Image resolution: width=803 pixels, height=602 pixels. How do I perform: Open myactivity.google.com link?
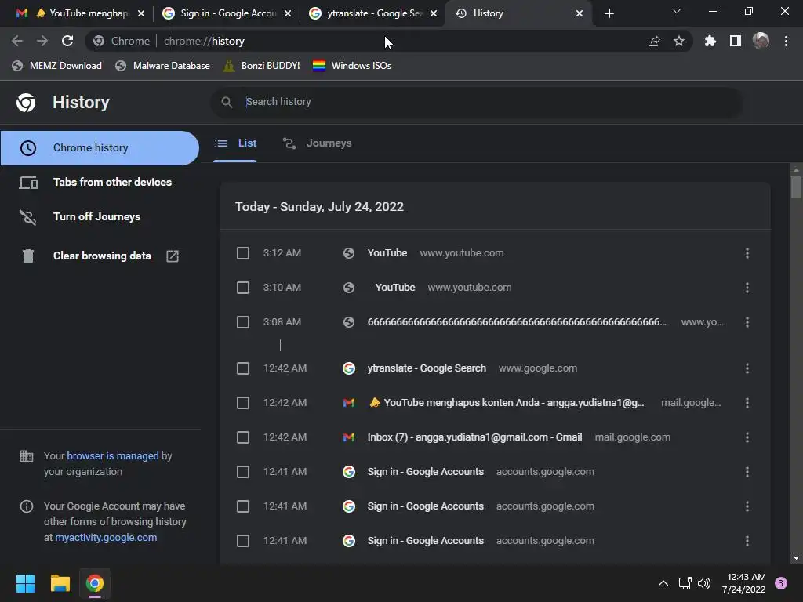106,538
